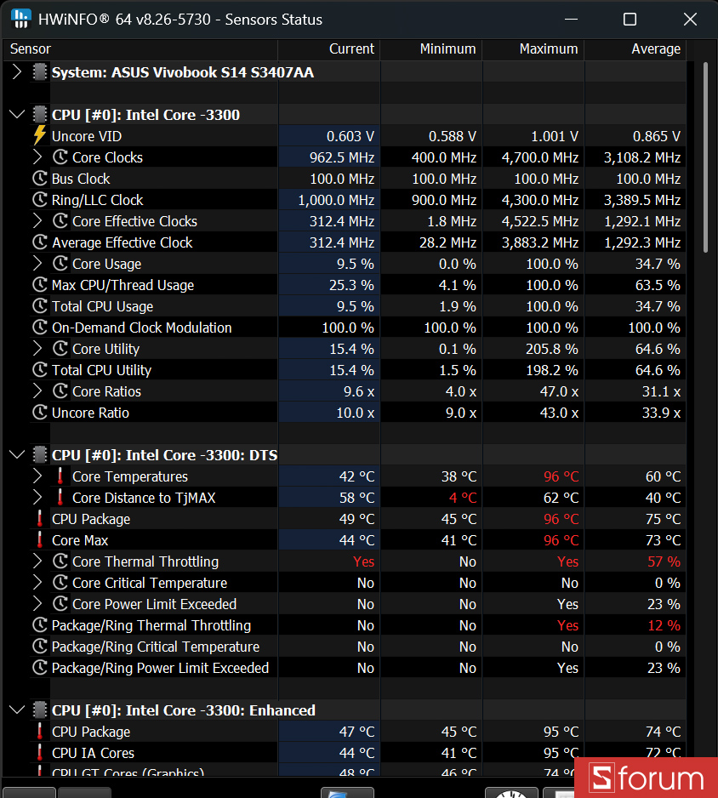Click the clock icon beside Package/Ring Power Limit Exceeded

click(x=40, y=668)
